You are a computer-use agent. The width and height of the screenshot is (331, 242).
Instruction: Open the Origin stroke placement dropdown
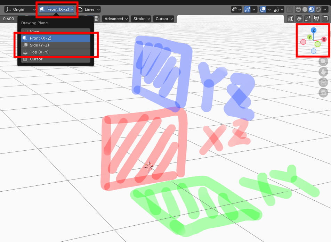[20, 9]
